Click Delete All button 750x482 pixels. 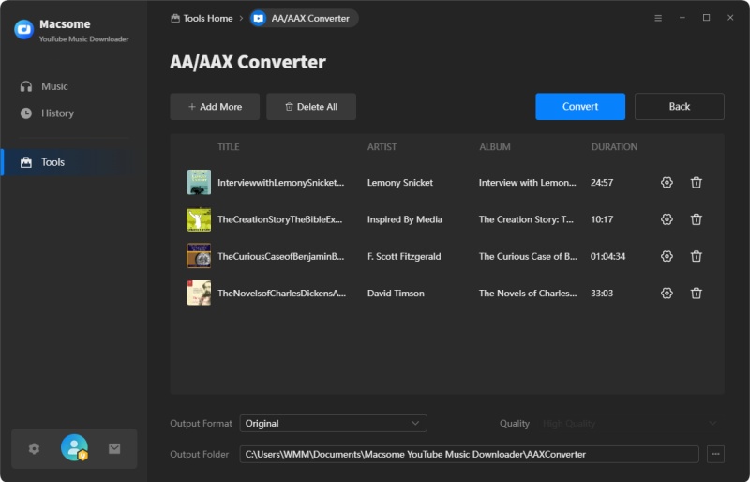click(311, 107)
